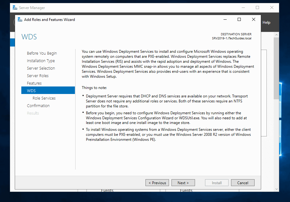Navigate to the Confirmation step

coord(38,106)
